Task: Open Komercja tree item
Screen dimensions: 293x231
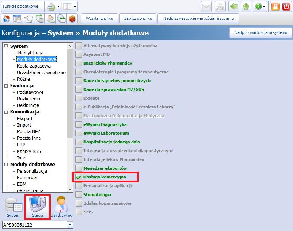Action: (27, 177)
